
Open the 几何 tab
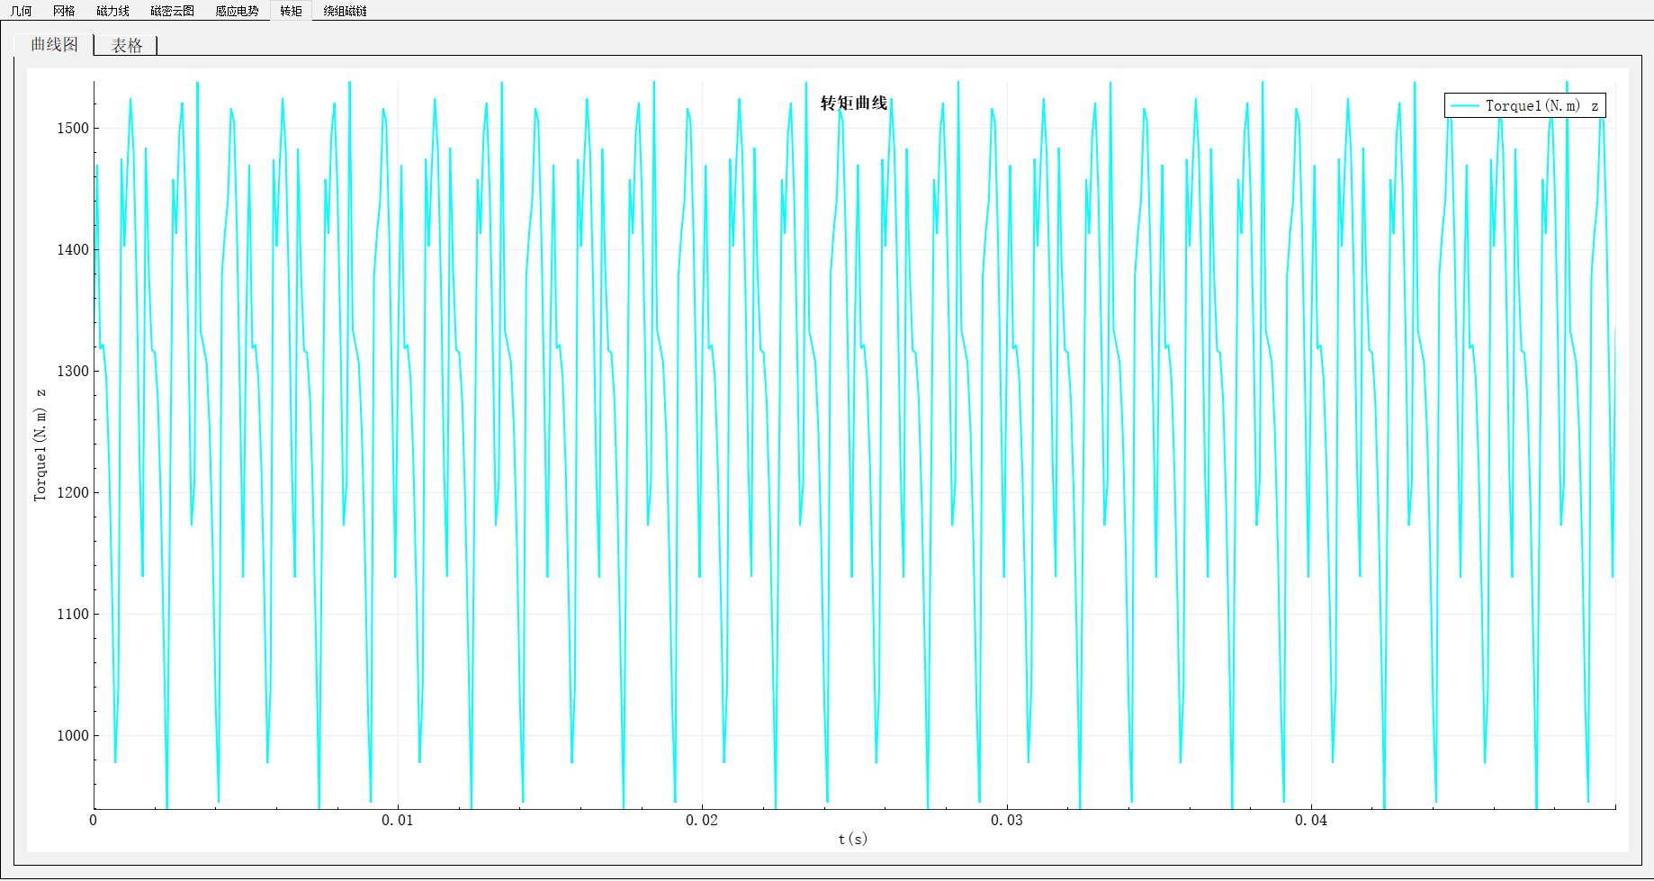pos(21,11)
